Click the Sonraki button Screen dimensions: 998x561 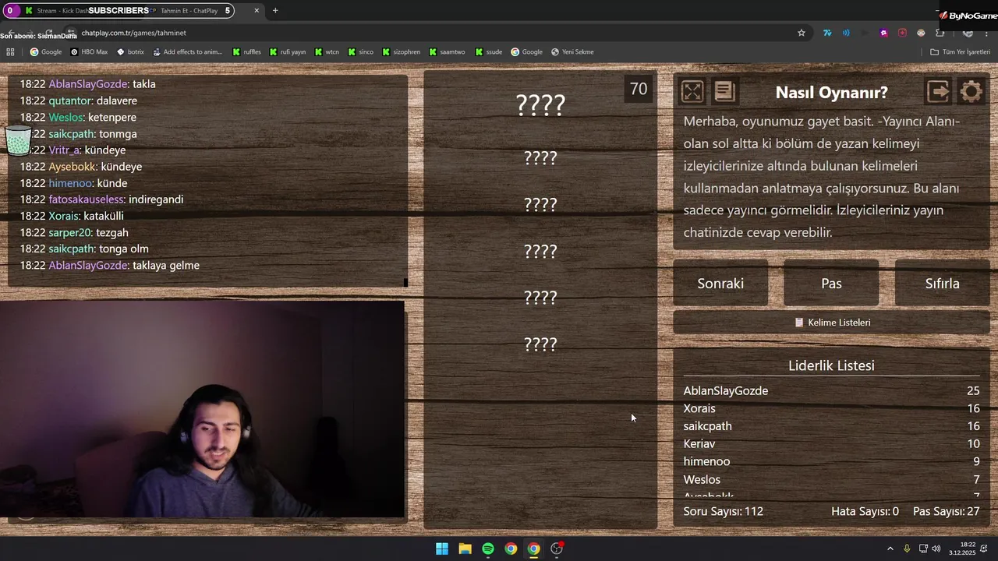click(x=720, y=284)
